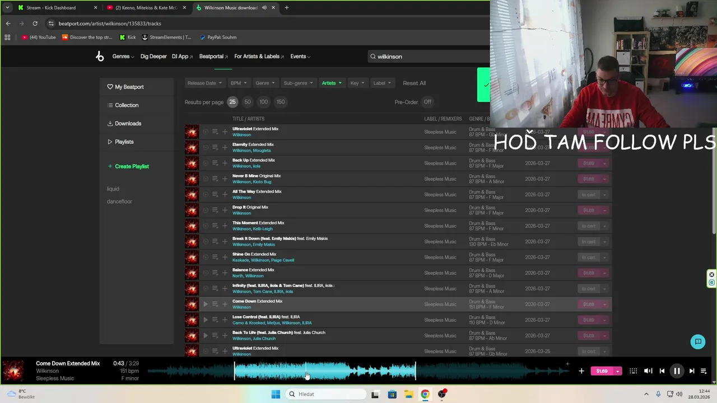Image resolution: width=717 pixels, height=403 pixels.
Task: Add Eternity Extended Mix to queue
Action: (215, 147)
